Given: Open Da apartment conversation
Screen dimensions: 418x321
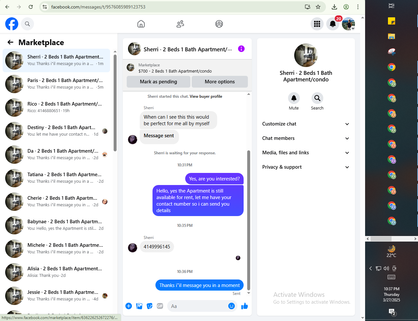Looking at the screenshot, I should pos(56,154).
